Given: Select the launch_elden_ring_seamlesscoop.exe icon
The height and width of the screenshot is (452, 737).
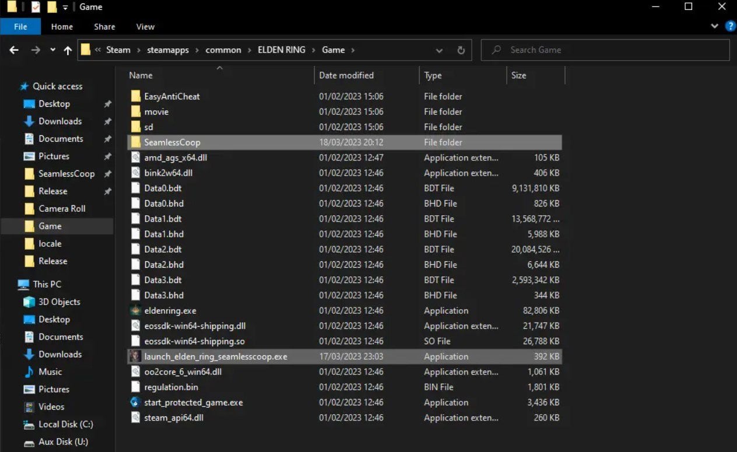Looking at the screenshot, I should point(135,356).
